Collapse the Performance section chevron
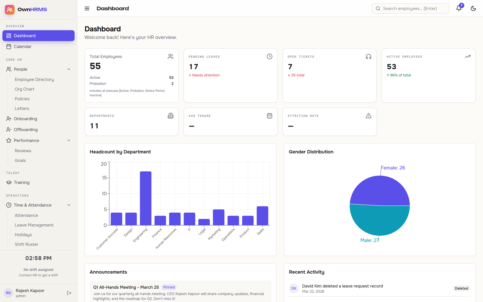483x302 pixels. pos(69,140)
